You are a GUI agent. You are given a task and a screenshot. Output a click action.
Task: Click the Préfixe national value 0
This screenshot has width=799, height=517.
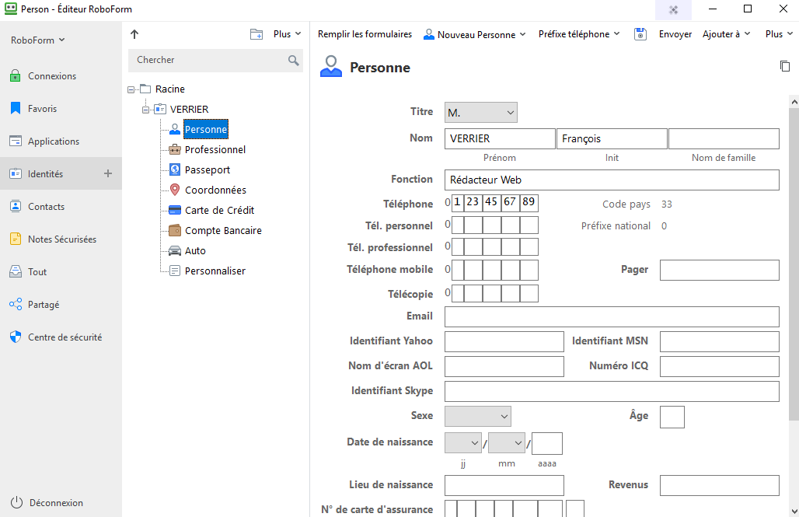(664, 226)
